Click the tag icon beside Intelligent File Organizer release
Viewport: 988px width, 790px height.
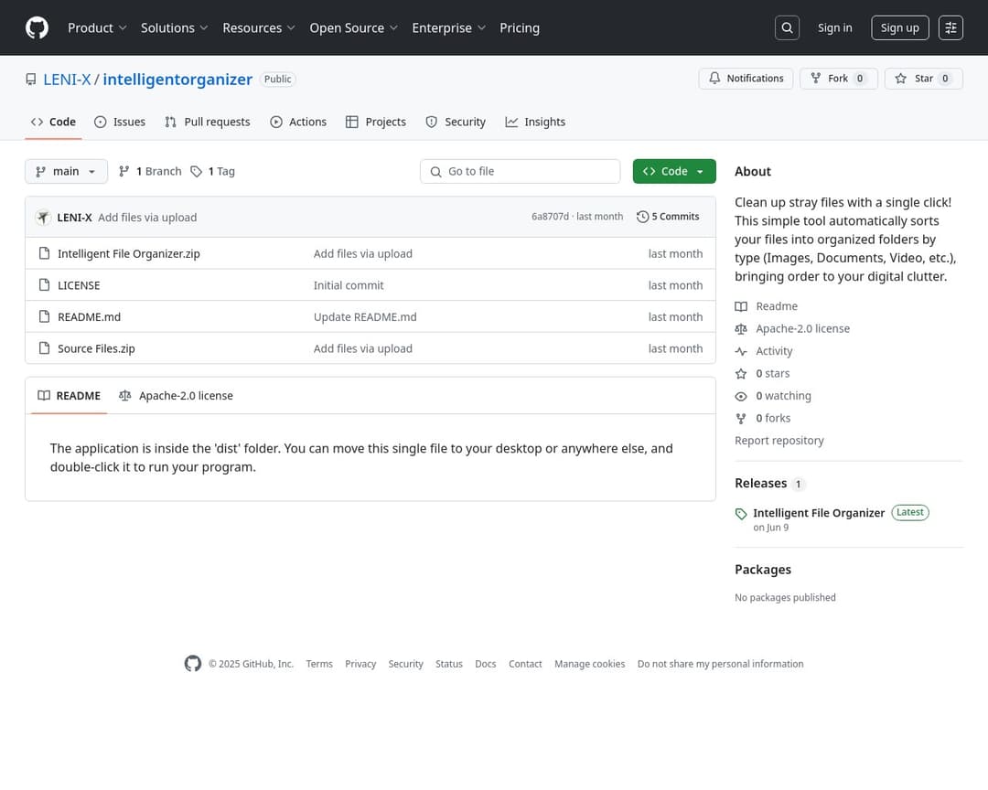[741, 514]
